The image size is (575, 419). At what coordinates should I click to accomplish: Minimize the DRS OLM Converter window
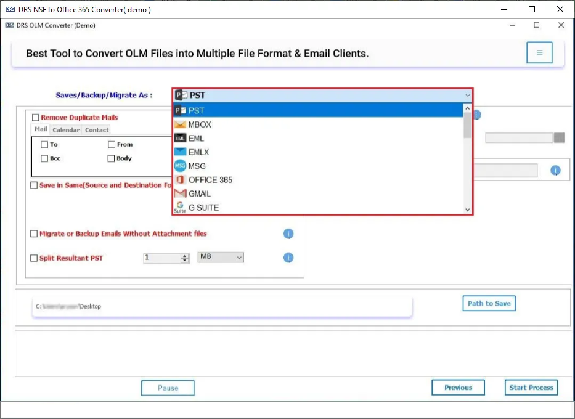click(513, 25)
